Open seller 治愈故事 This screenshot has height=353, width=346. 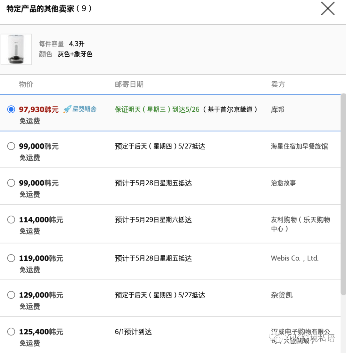point(283,183)
